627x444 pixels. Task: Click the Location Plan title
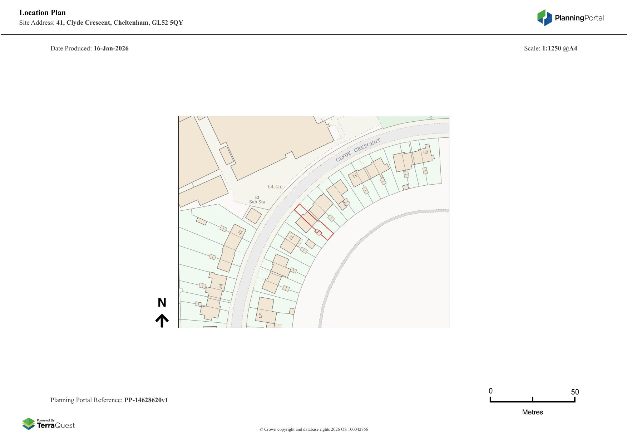point(43,13)
